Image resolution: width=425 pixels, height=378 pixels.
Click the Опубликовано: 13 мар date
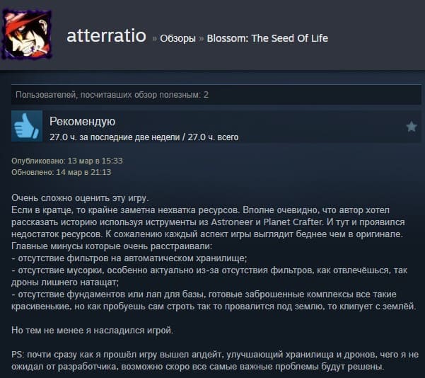(67, 161)
